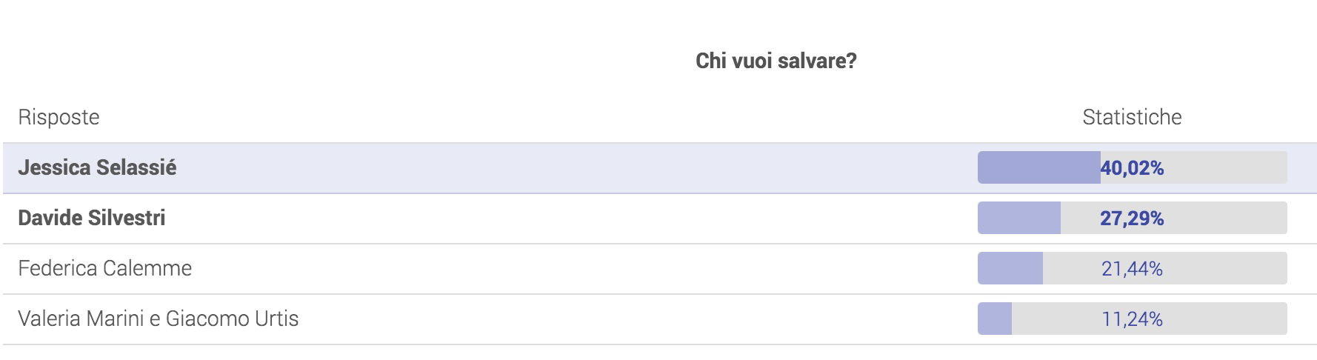
Task: Click the 40,02% progress bar
Action: point(1132,167)
